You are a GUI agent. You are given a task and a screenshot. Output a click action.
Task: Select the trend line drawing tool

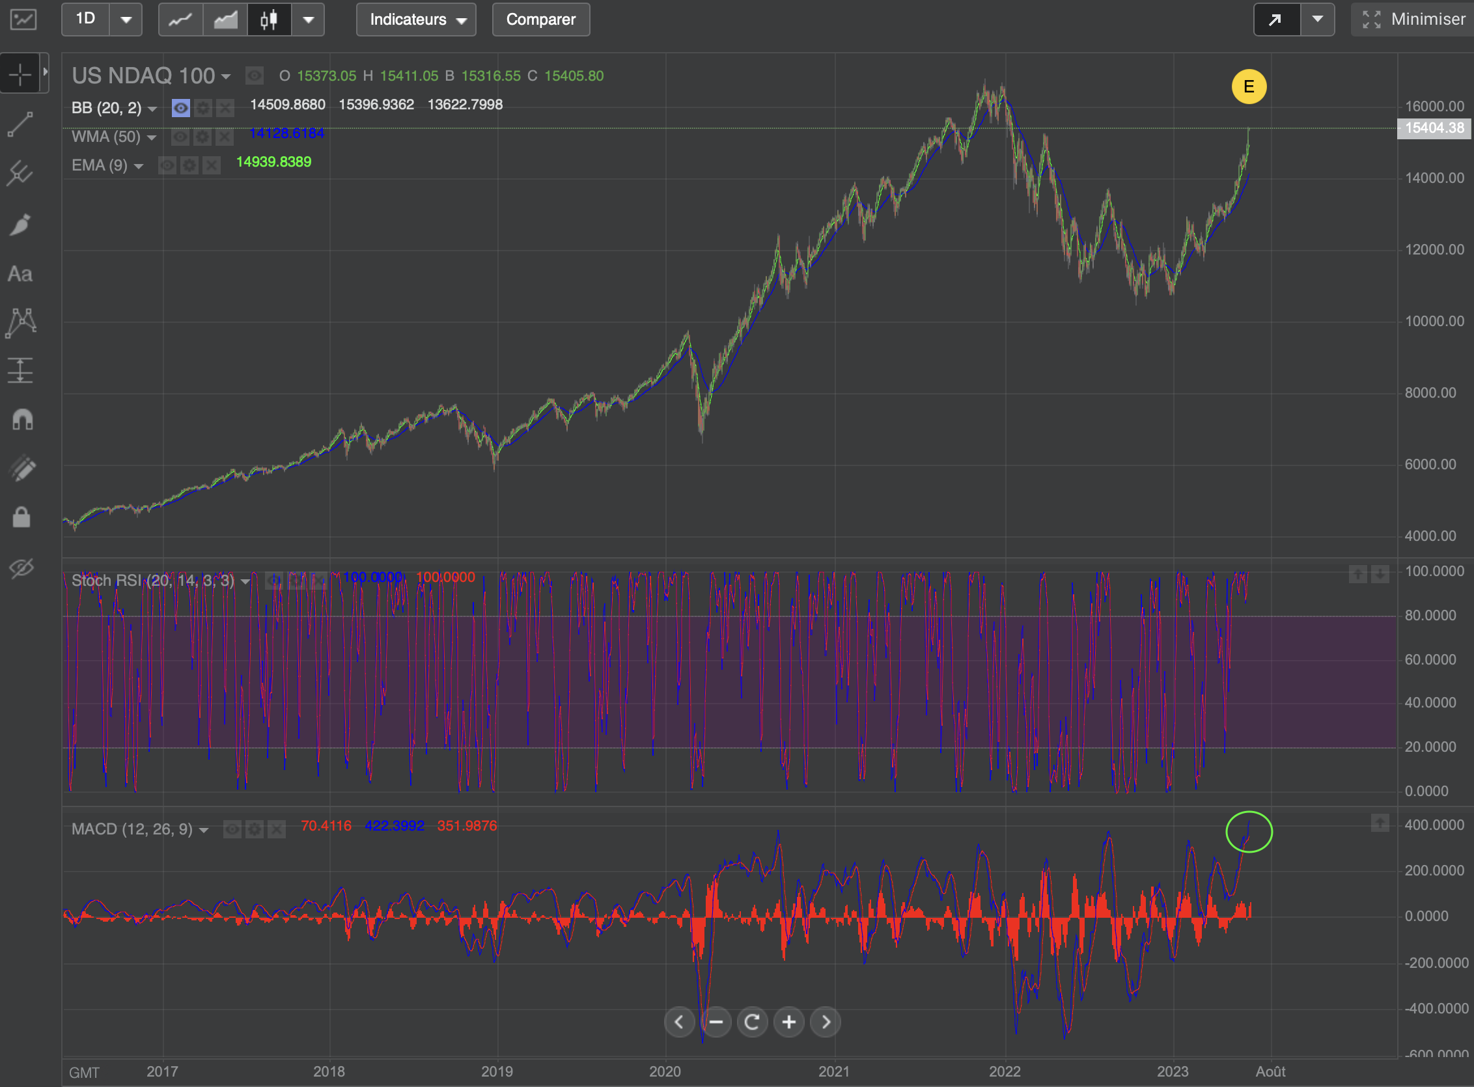[x=20, y=124]
